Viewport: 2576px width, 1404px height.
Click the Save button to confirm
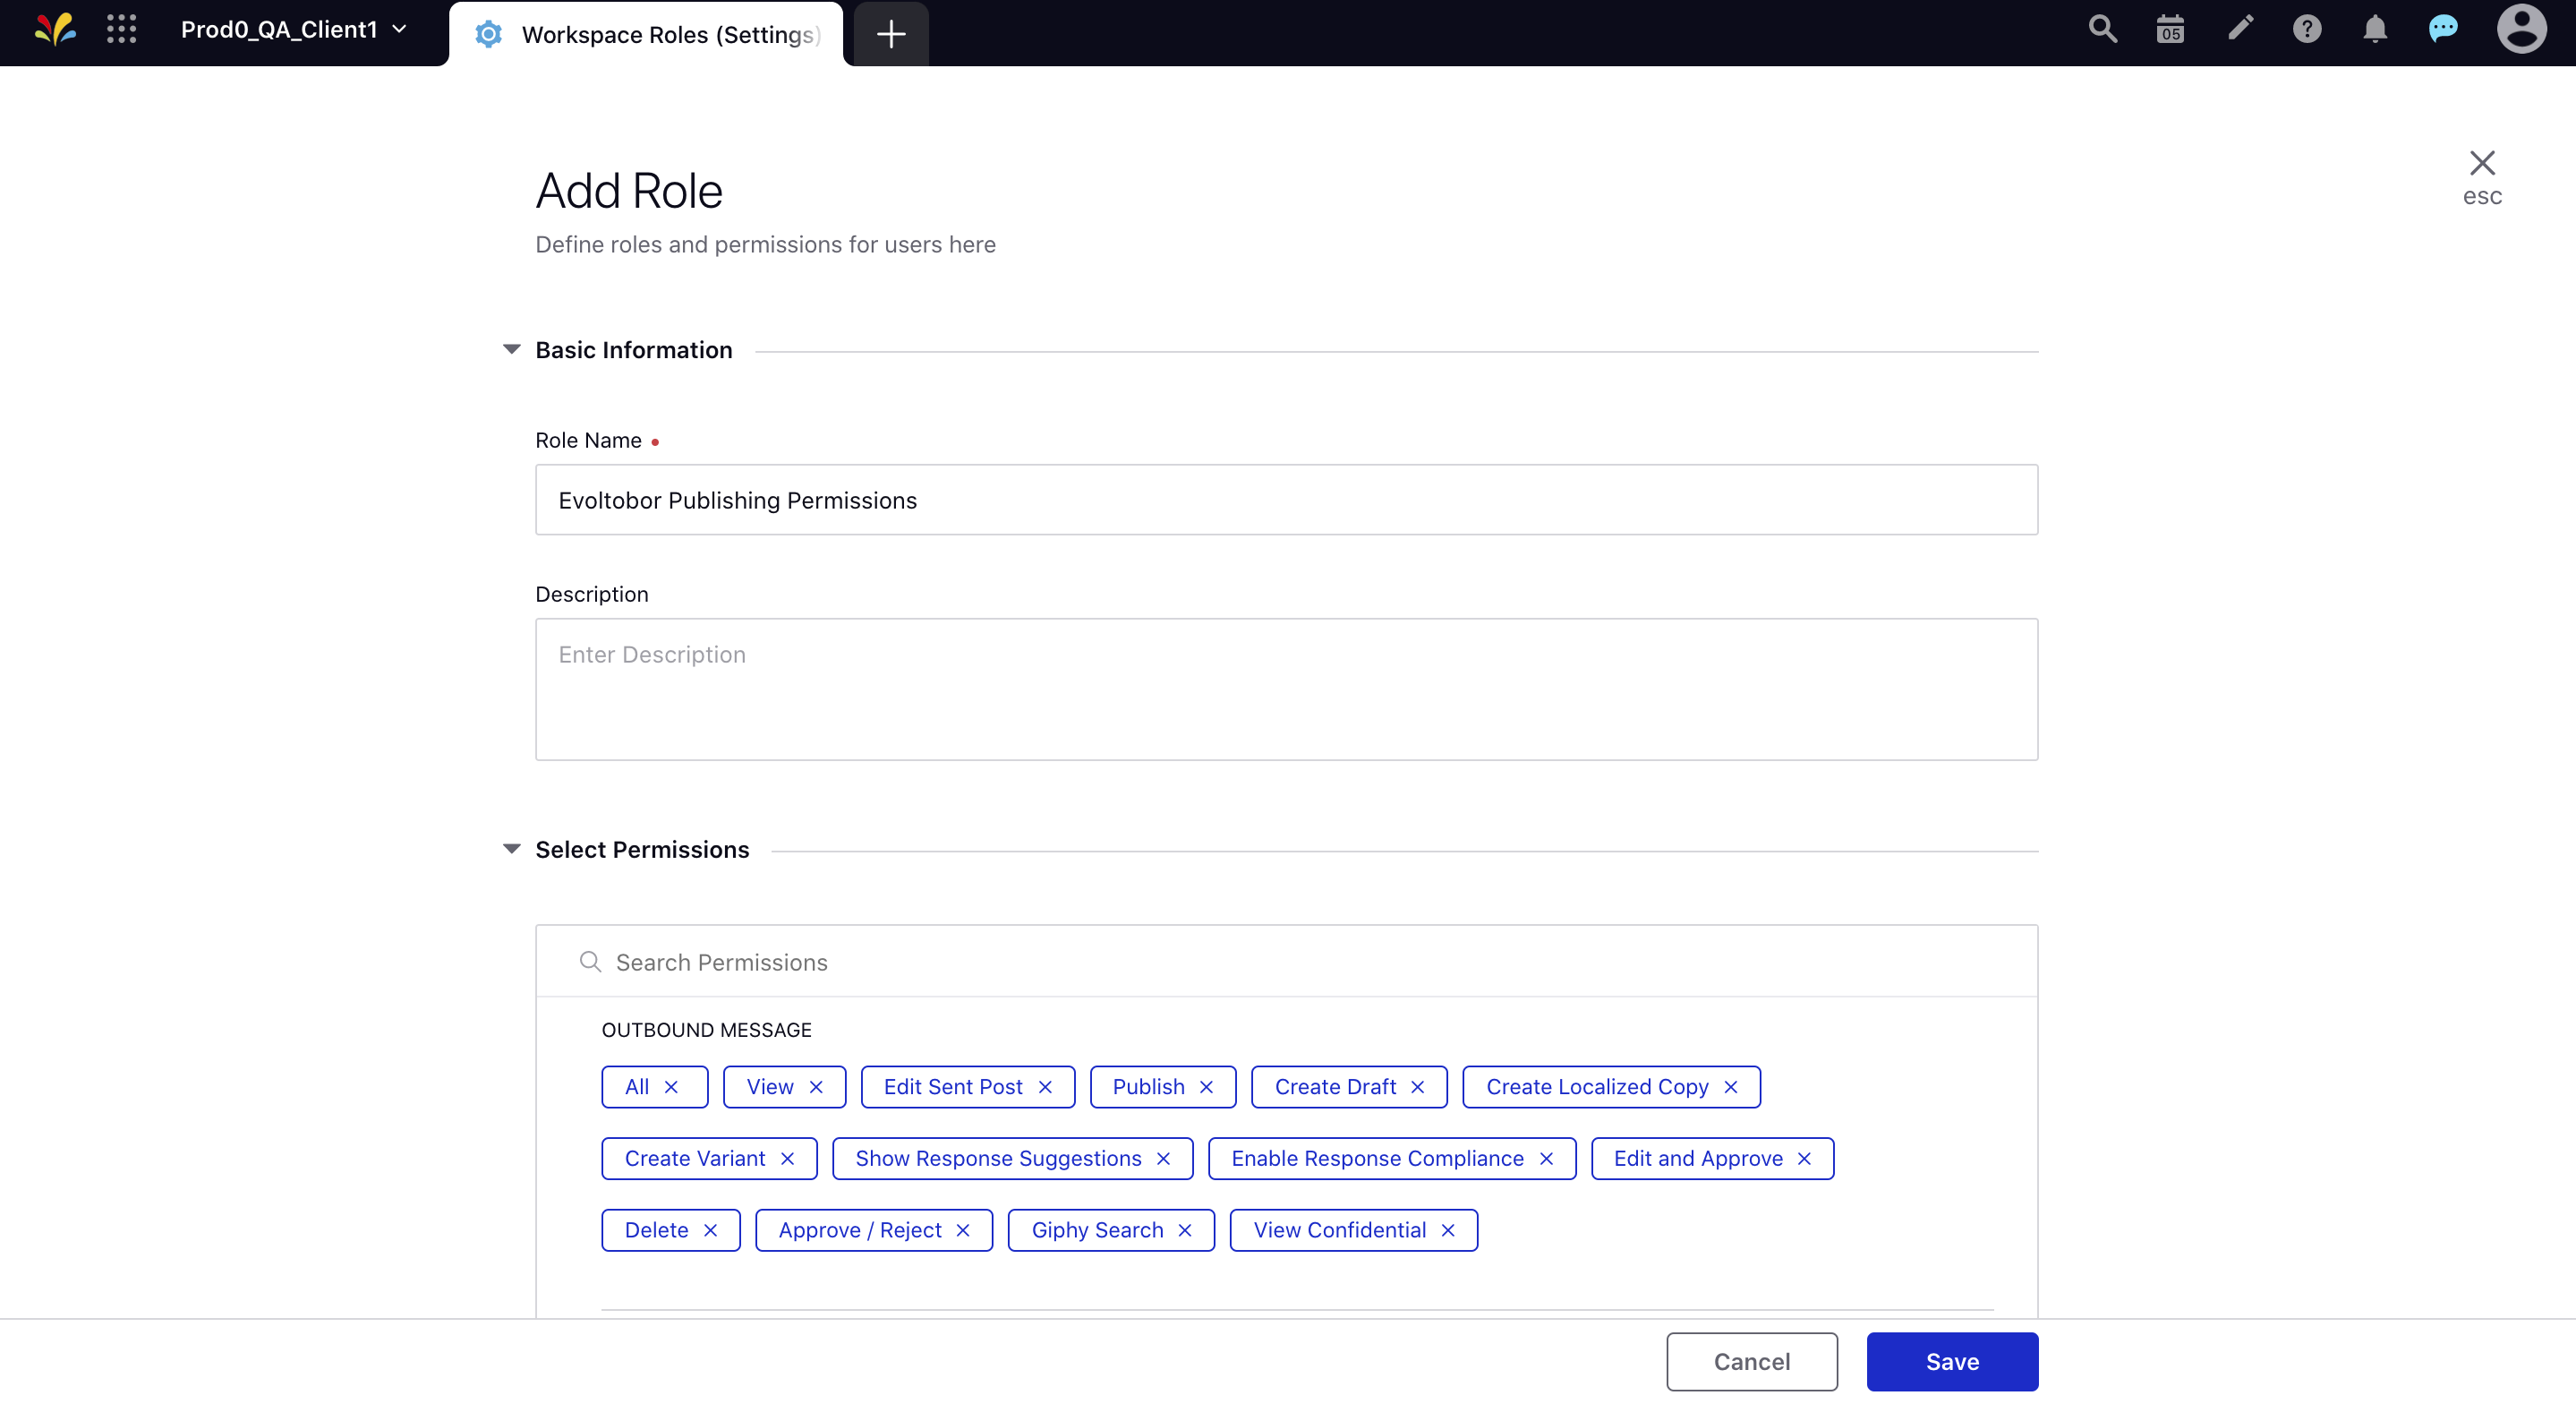pos(1952,1363)
